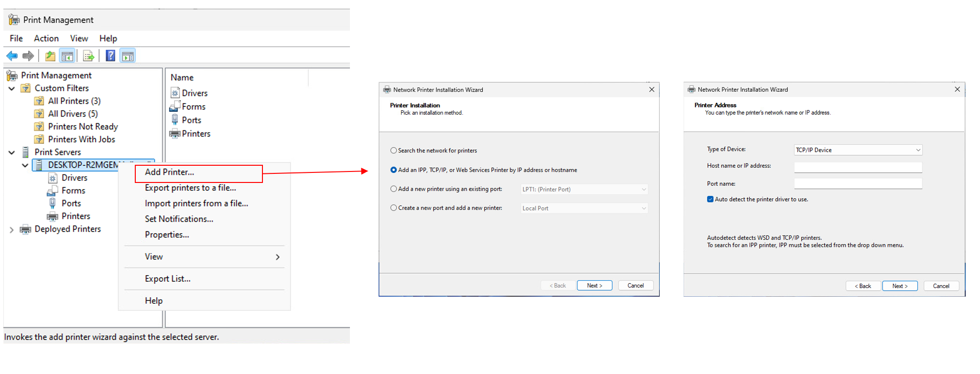Uncheck Auto detect the printer driver
980x374 pixels.
[x=710, y=199]
